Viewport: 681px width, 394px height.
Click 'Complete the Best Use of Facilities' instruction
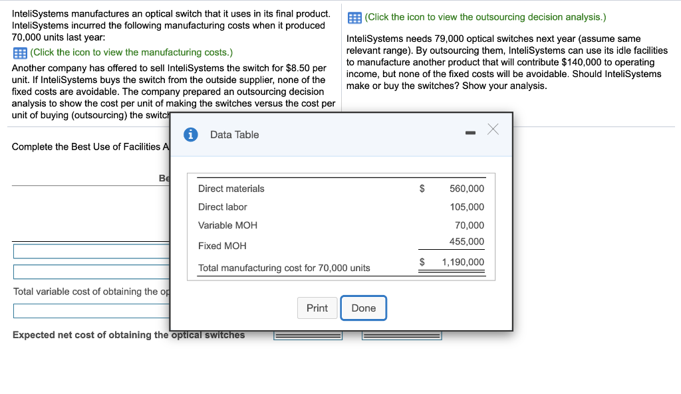click(x=90, y=147)
